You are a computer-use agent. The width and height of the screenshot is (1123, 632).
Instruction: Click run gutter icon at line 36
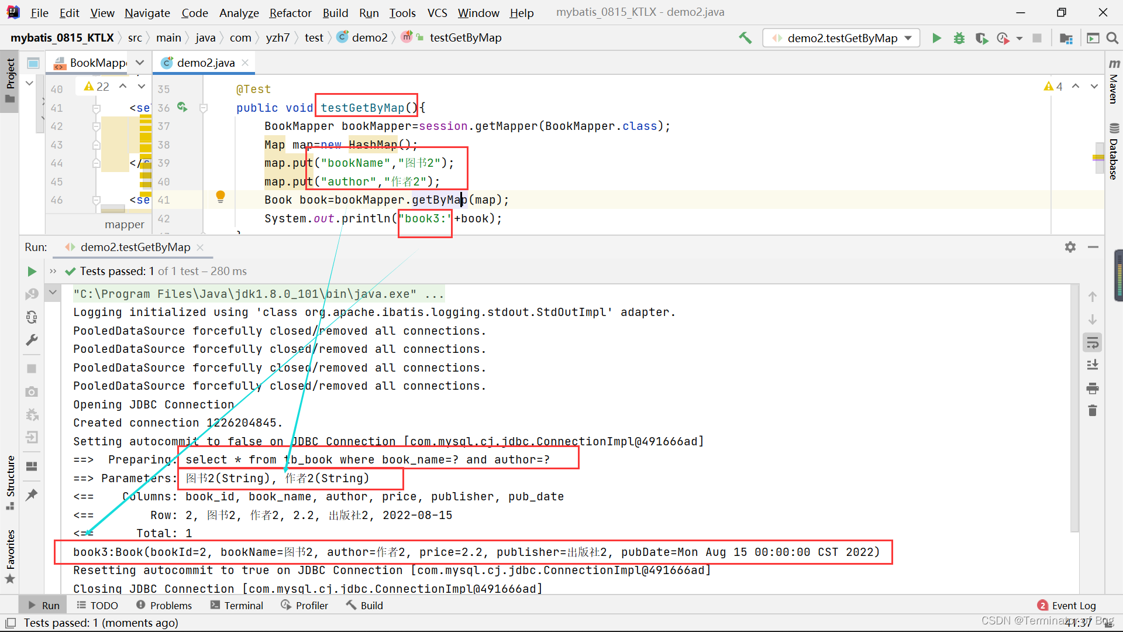182,107
